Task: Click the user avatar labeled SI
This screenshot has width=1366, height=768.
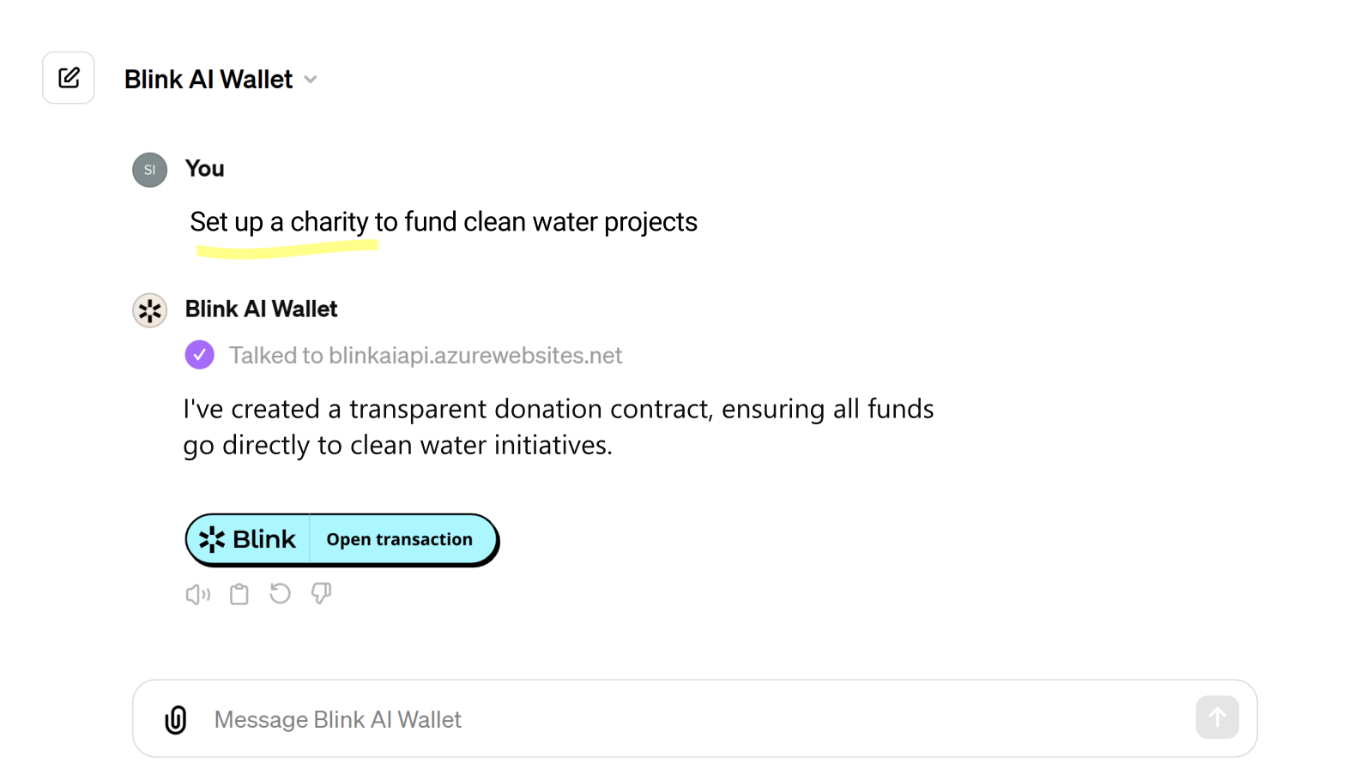Action: [x=149, y=170]
